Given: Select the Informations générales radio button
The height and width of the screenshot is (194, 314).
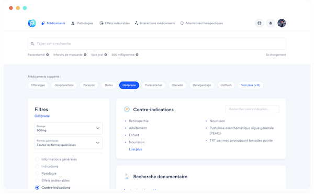Looking at the screenshot, I should pos(37,159).
